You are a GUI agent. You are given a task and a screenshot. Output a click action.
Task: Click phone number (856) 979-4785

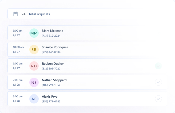tap(51, 101)
